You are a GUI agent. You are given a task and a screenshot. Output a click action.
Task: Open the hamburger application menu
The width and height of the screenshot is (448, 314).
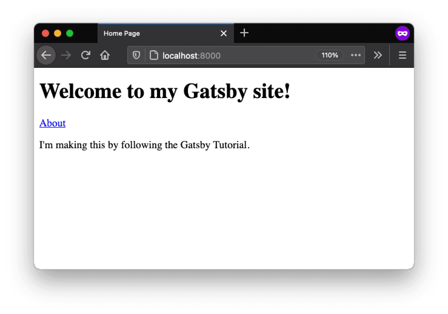402,55
